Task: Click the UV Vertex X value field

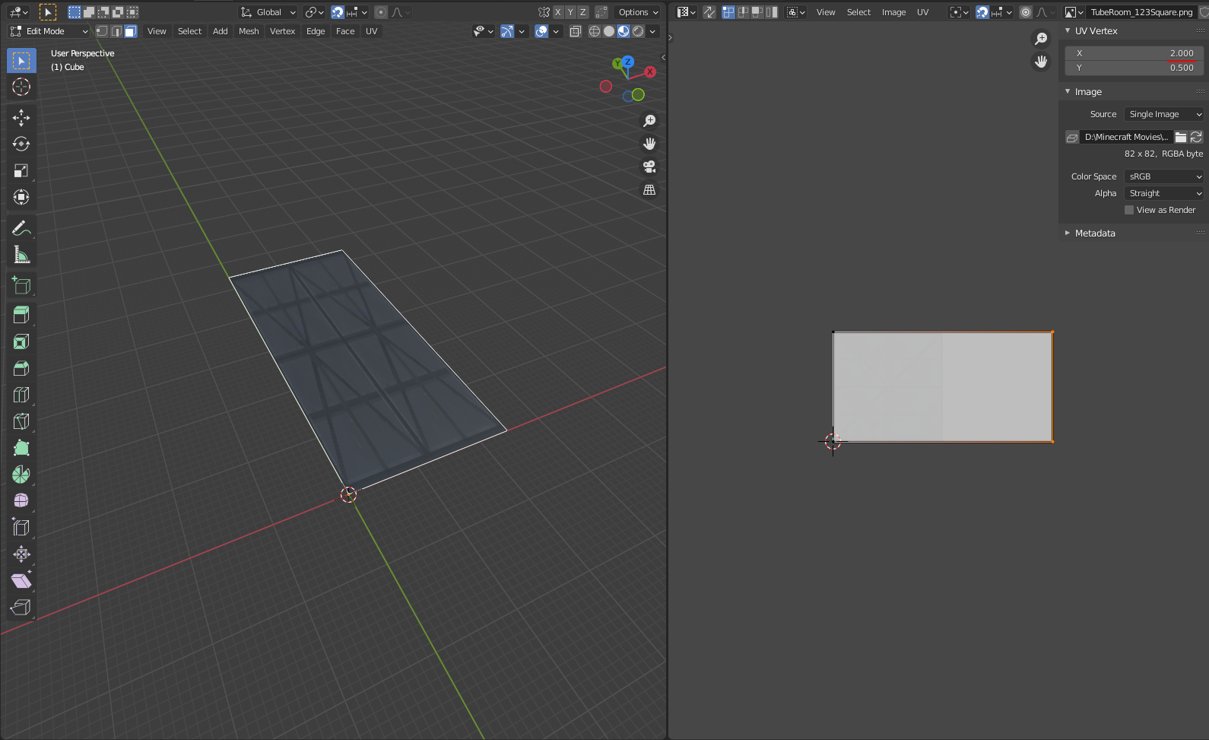Action: [1134, 53]
